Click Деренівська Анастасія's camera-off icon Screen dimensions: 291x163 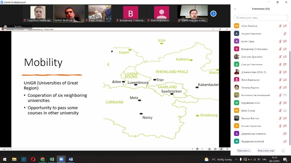(x=285, y=134)
